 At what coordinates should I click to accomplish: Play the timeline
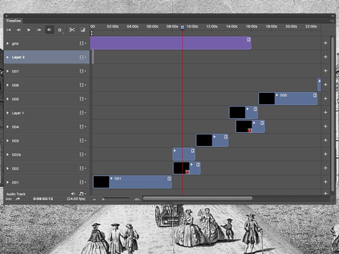29,30
